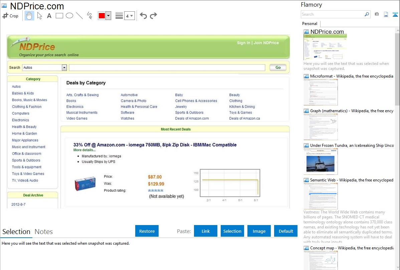This screenshot has width=400, height=270.
Task: Pick the freehand scribble tool
Action: [x=89, y=16]
